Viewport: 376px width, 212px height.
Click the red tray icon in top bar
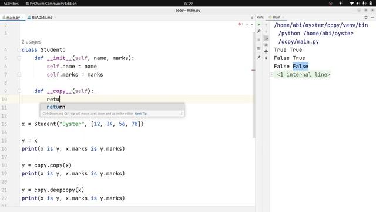pyautogui.click(x=330, y=4)
